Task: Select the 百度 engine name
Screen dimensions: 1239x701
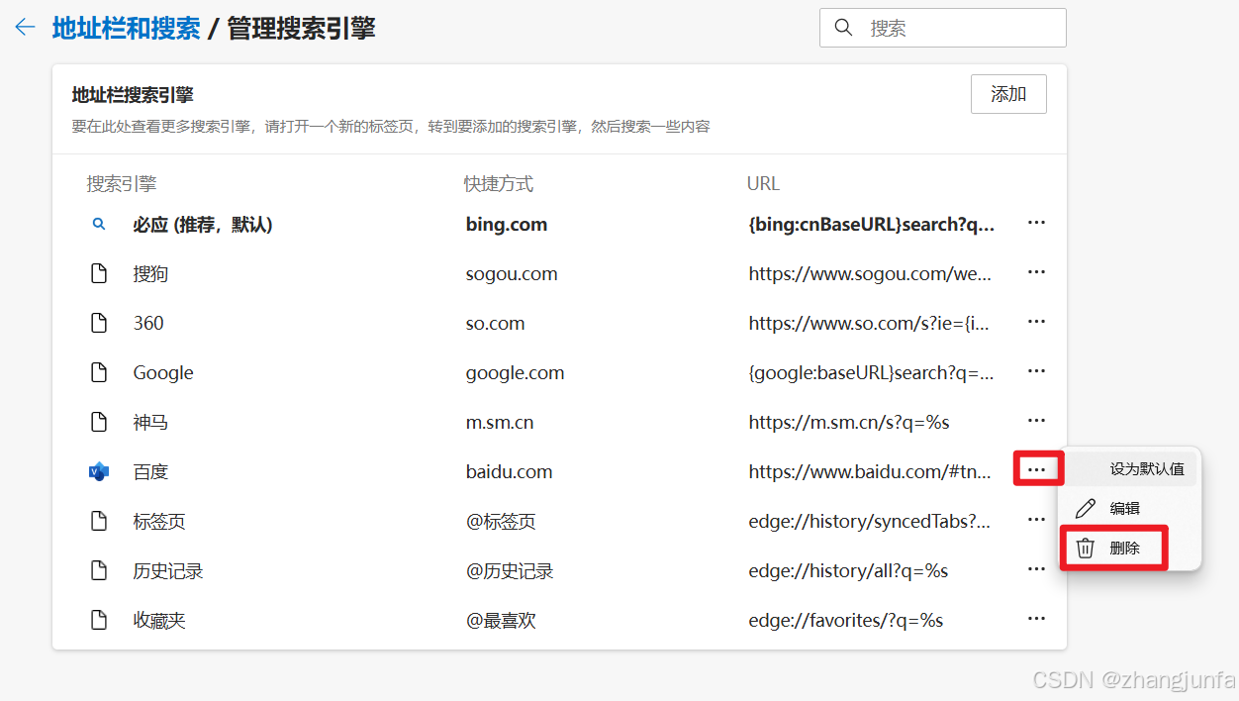Action: pyautogui.click(x=150, y=472)
